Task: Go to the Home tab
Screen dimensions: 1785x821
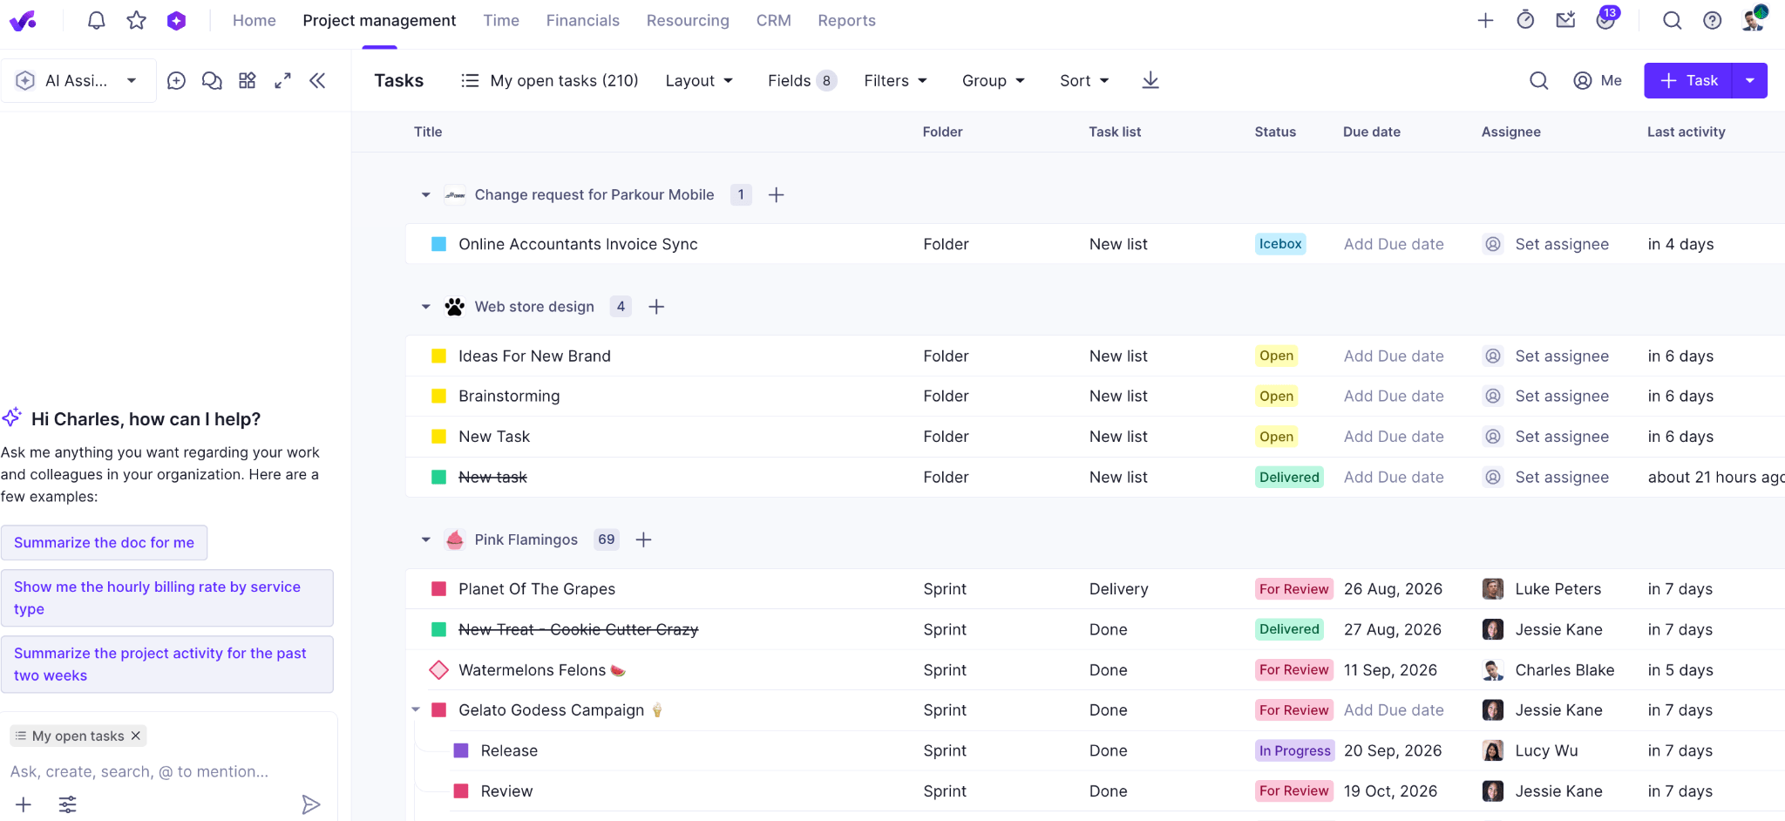Action: tap(255, 20)
